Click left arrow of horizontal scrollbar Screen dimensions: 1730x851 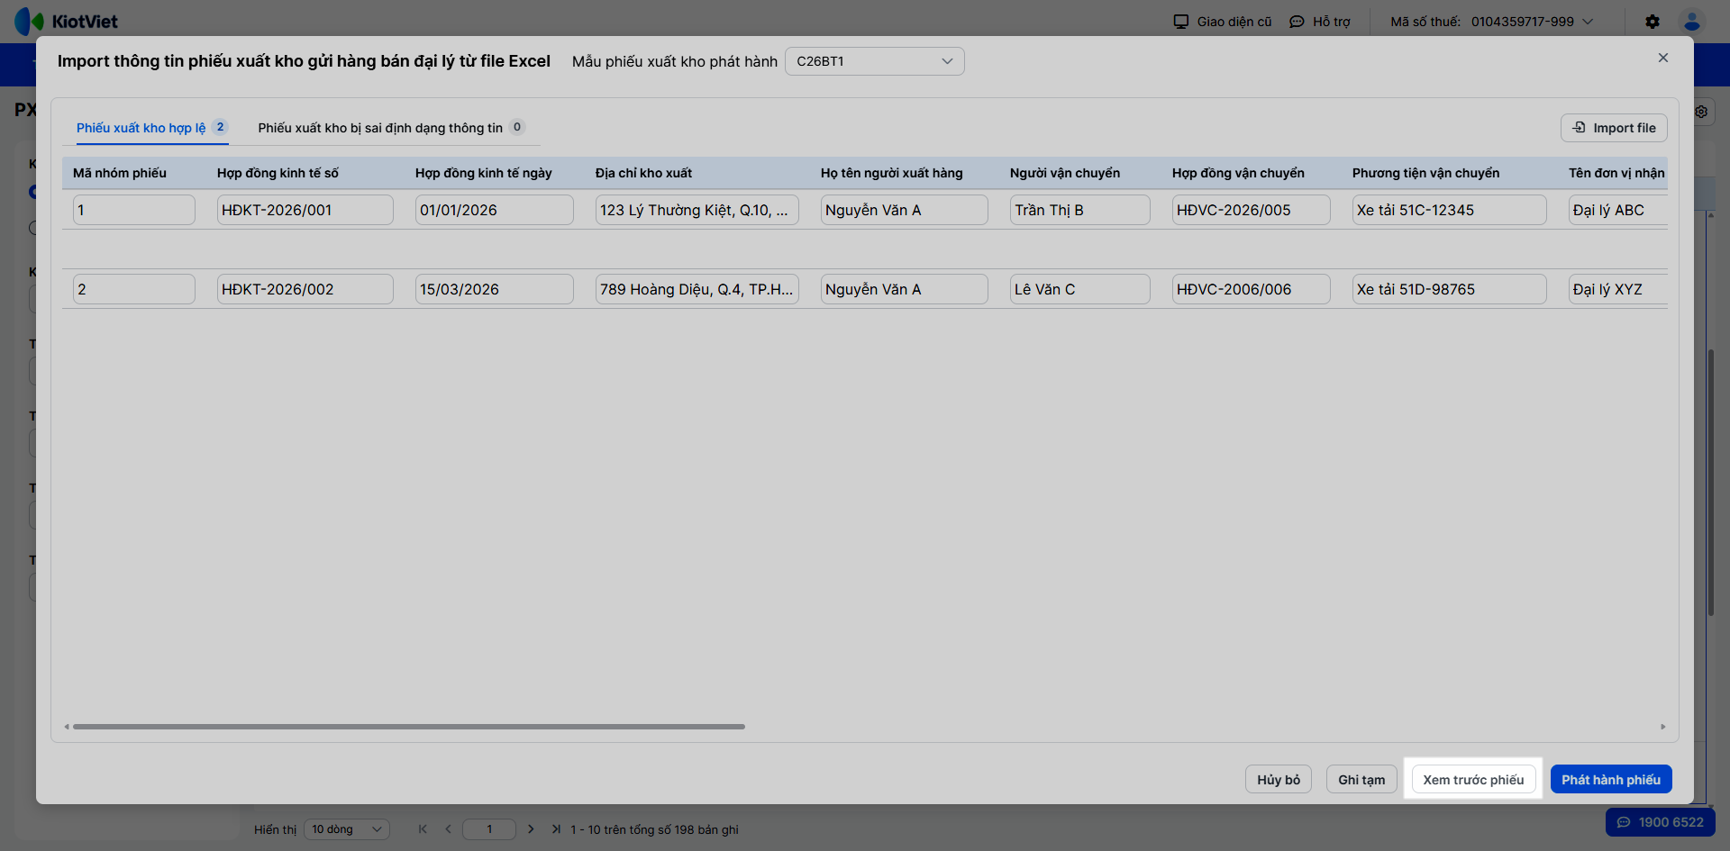pos(67,727)
